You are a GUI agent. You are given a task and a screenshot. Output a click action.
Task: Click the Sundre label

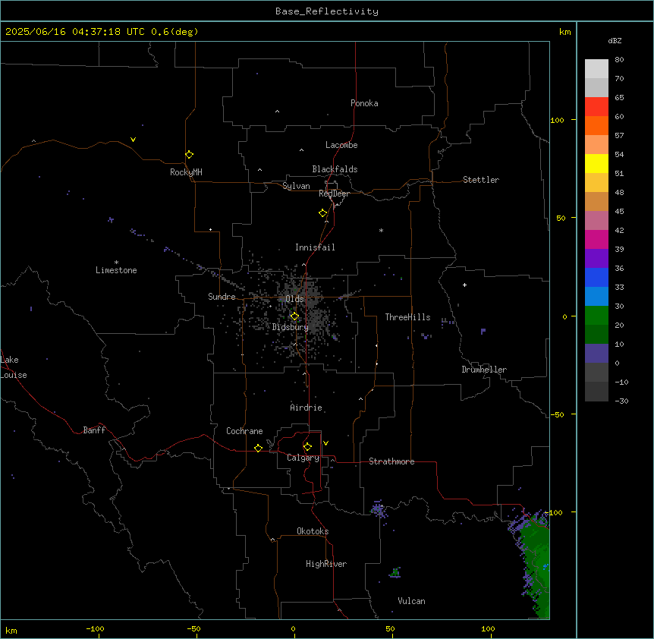click(222, 297)
